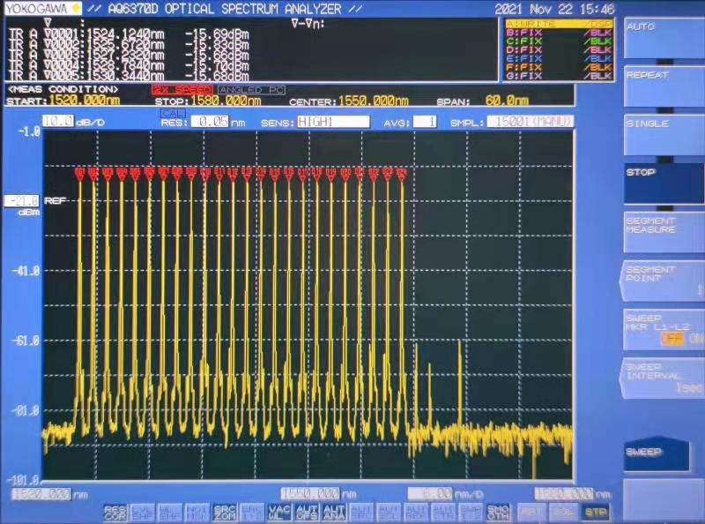Screen dimensions: 705x524
Task: Select trace D:FIX /BLK row
Action: 559,49
